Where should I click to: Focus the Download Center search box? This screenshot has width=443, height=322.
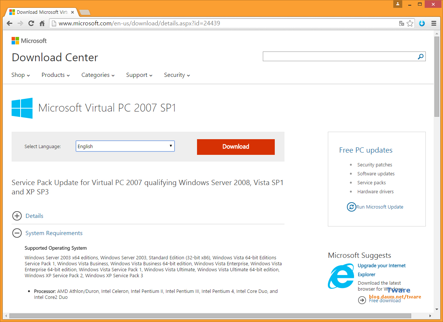340,56
